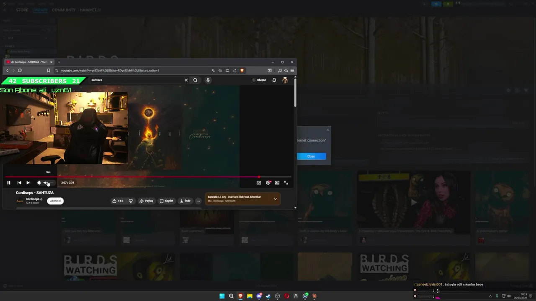Skip to previous video in playlist
This screenshot has height=301, width=536.
pos(19,183)
